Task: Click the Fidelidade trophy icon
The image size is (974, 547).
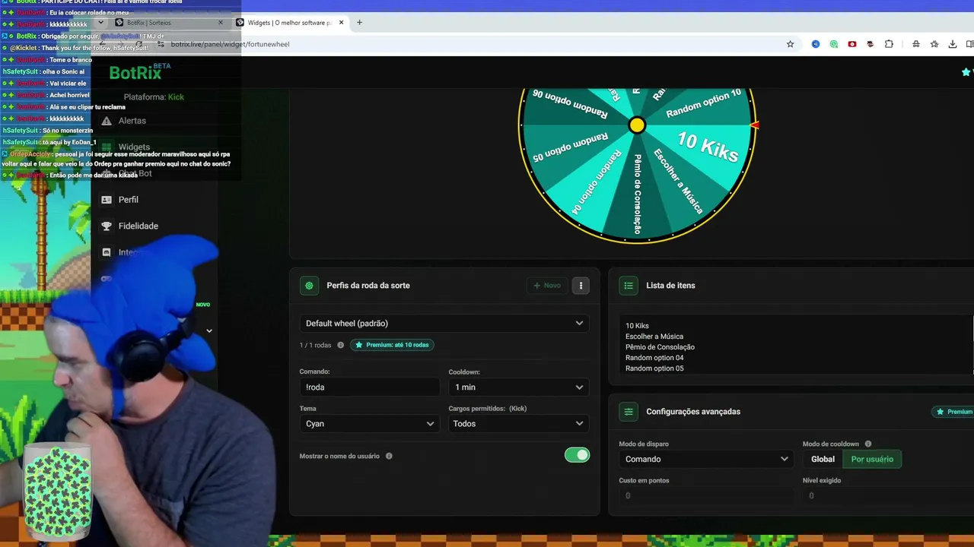Action: 107,226
